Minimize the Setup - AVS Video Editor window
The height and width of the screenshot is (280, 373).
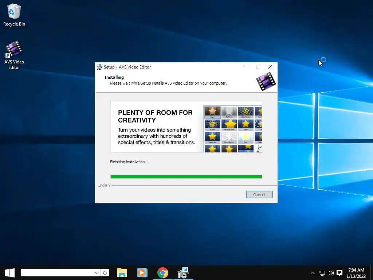[x=246, y=67]
